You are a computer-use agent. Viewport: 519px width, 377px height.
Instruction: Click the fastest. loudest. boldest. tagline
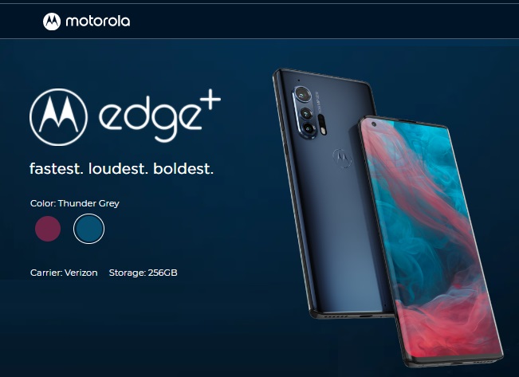(x=121, y=169)
